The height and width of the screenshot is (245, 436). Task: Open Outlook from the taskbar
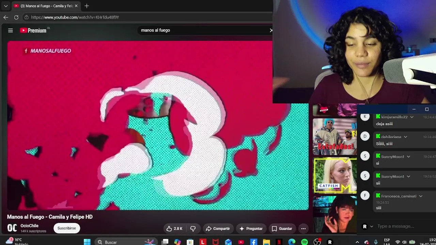(228, 242)
